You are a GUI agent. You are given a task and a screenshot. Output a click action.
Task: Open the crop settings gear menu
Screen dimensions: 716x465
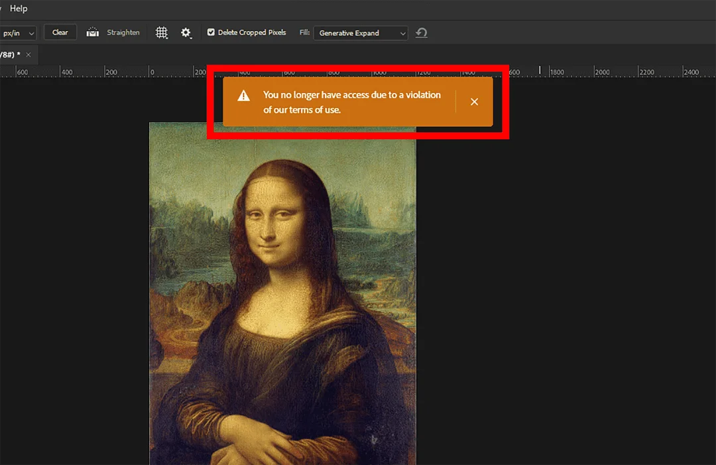tap(186, 33)
